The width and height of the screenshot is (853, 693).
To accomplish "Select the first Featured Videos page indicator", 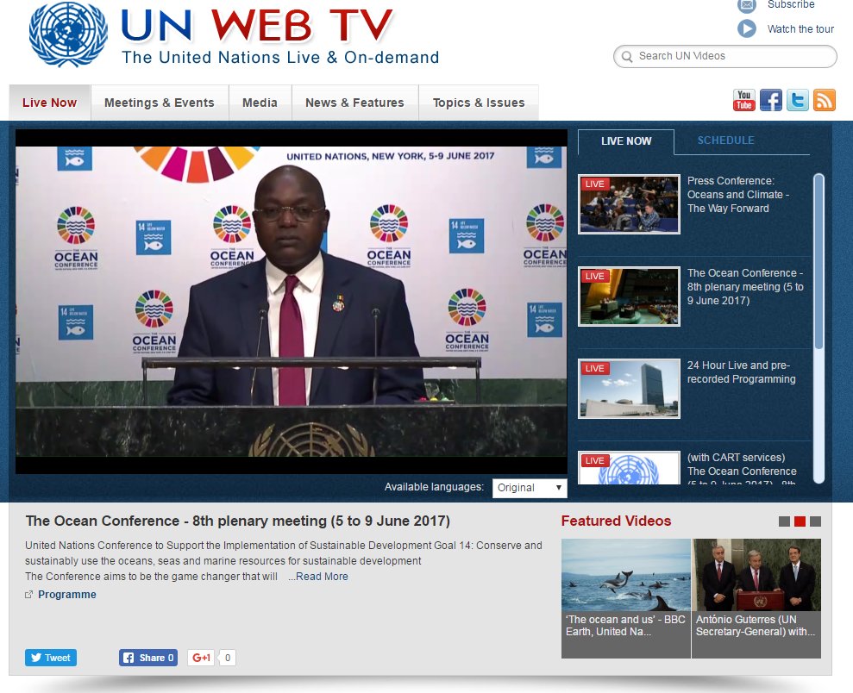I will pos(784,521).
